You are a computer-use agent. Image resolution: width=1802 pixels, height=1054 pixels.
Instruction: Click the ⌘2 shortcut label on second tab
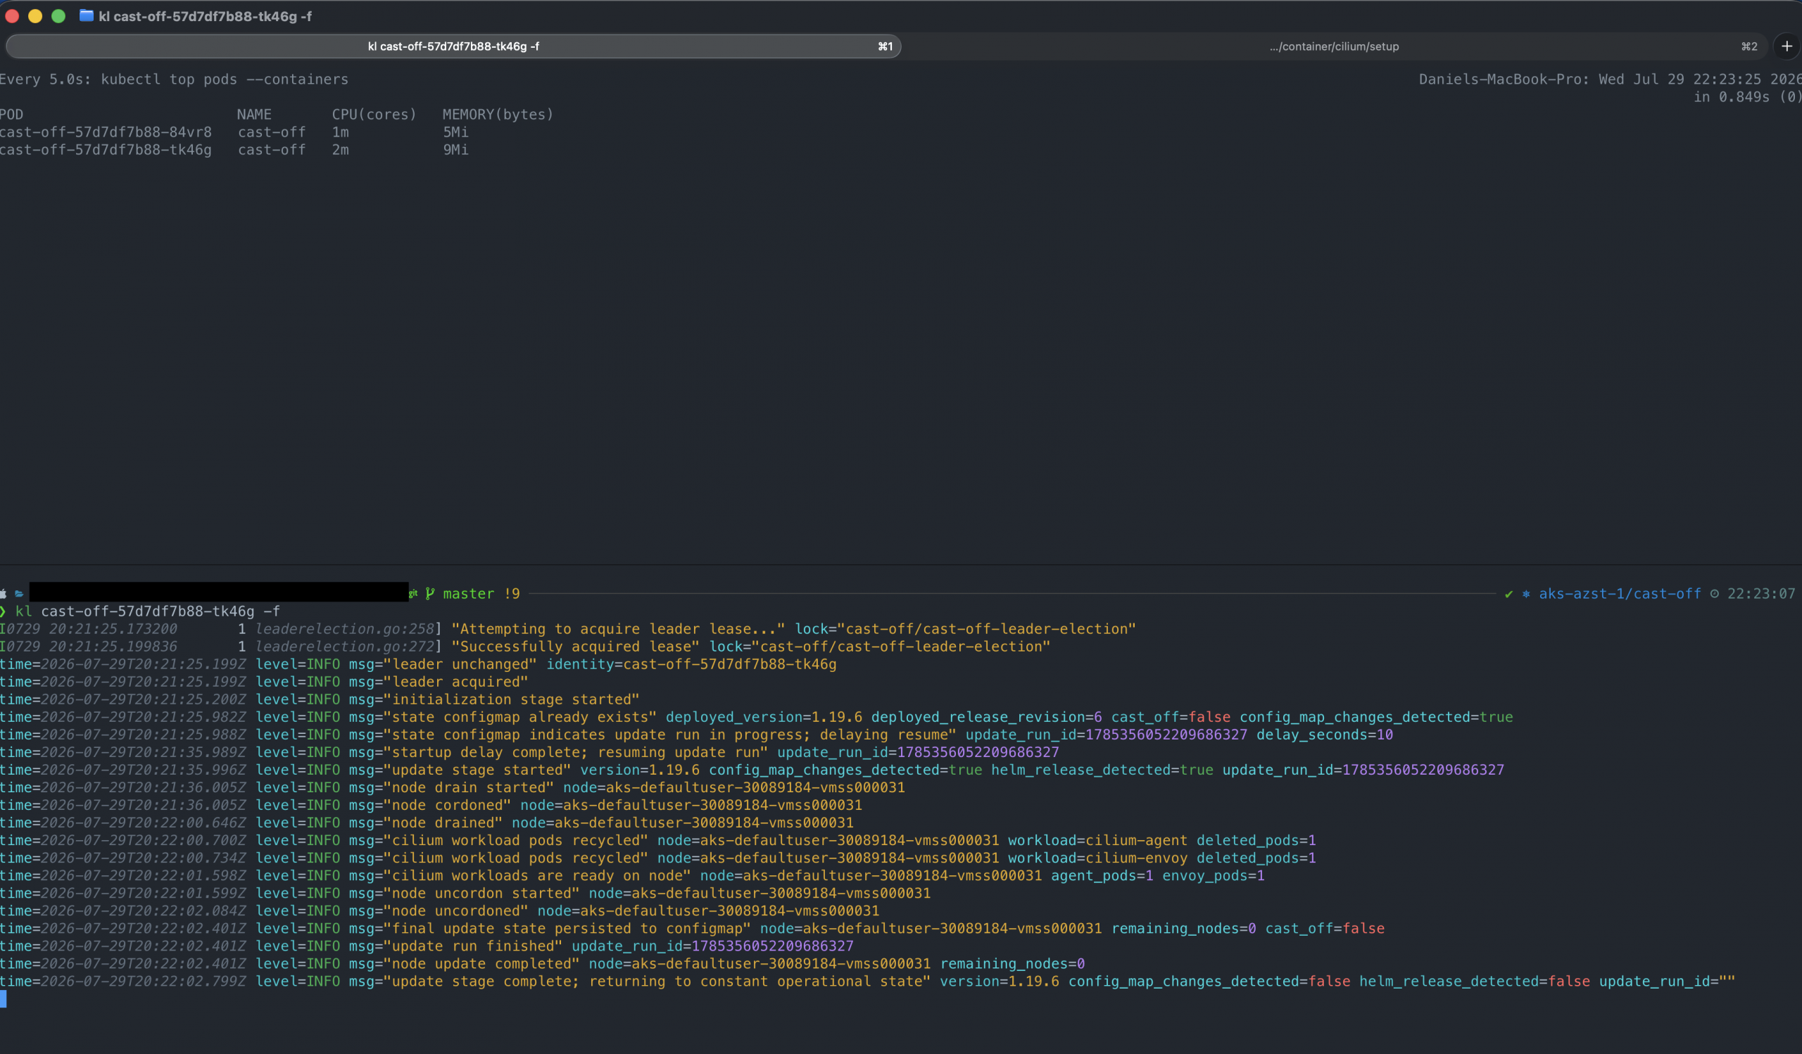(1749, 46)
